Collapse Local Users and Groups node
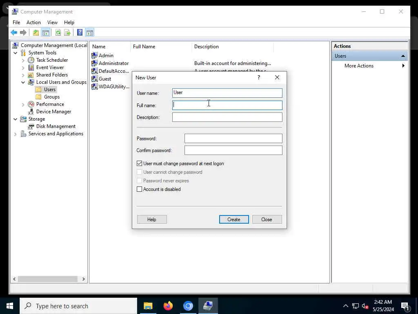The image size is (418, 314). 23,83
